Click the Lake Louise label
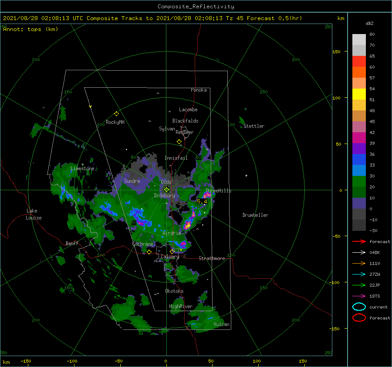Image resolution: width=392 pixels, height=367 pixels. (34, 214)
